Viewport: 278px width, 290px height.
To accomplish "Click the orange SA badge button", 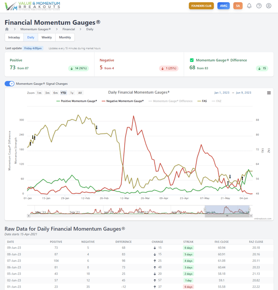I will (238, 6).
